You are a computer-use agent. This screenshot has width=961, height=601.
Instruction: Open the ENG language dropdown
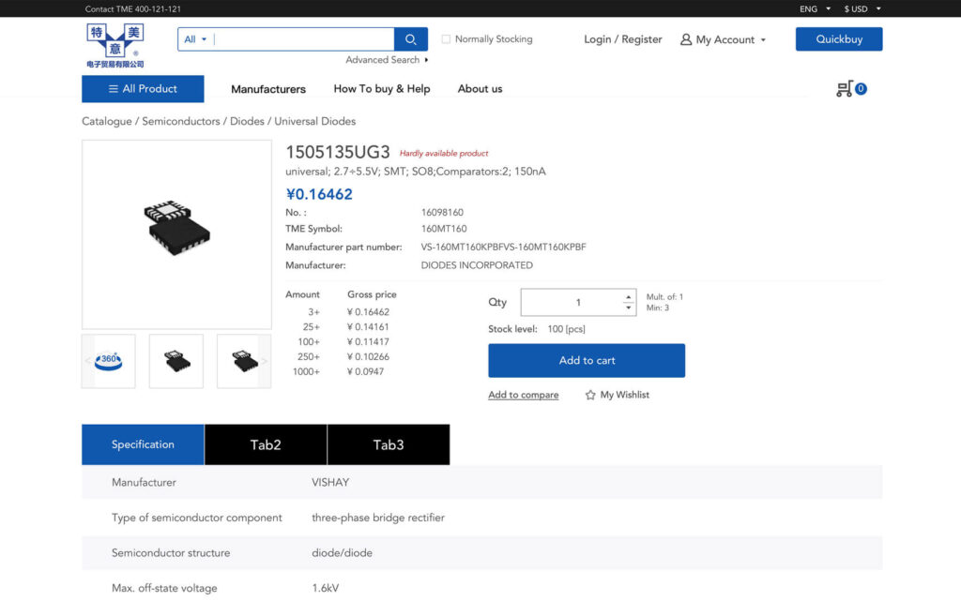click(816, 8)
